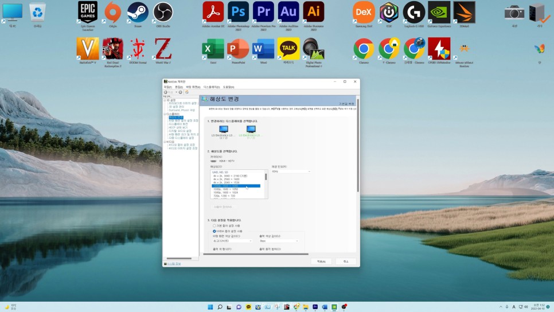The width and height of the screenshot is (554, 312).
Task: Show the taskbar clock and date
Action: click(539, 307)
